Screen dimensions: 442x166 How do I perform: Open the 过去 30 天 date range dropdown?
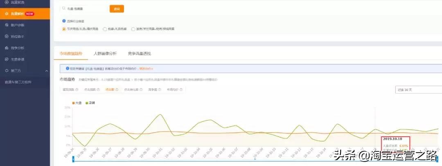pos(419,90)
